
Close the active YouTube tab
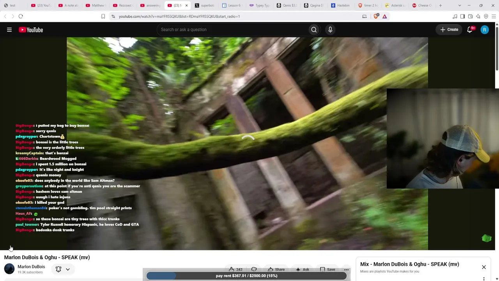coord(186,5)
